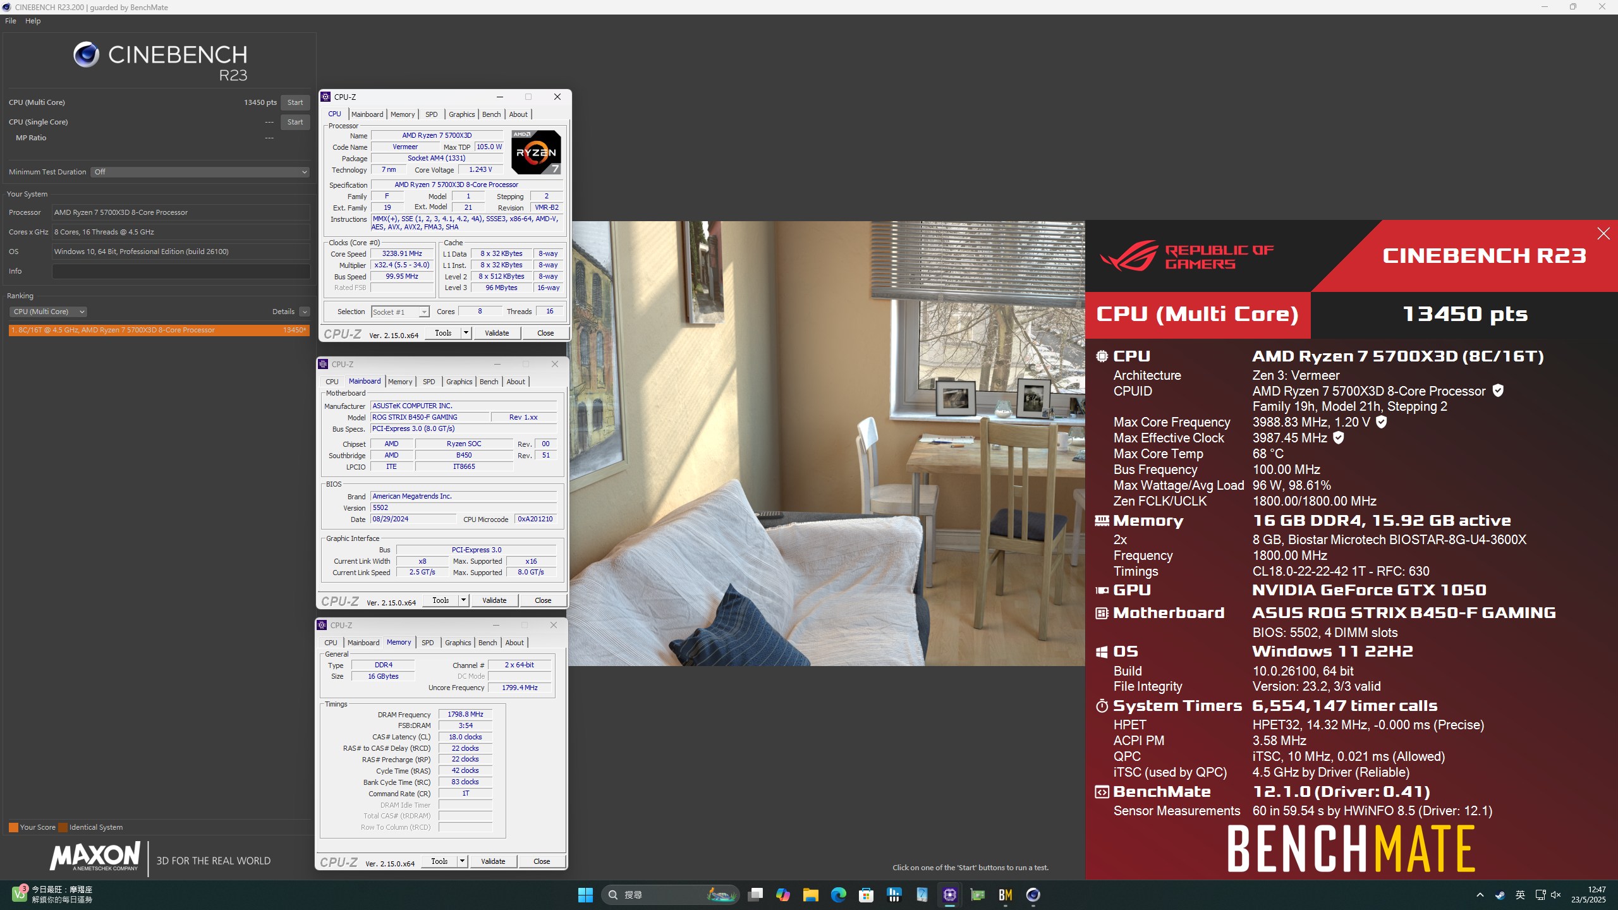Screen dimensions: 1618x910
Task: Click the Cinebench logo sphere in header
Action: pos(86,55)
